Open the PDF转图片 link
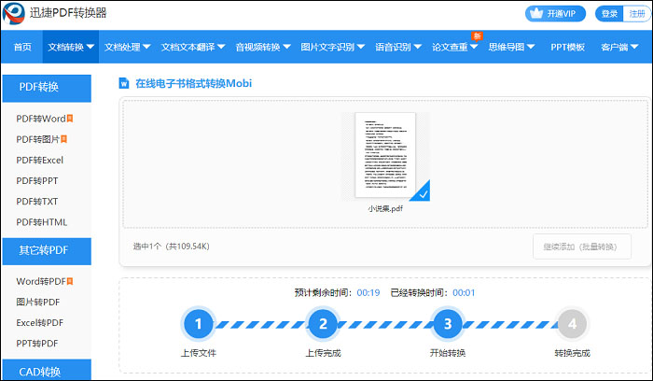This screenshot has height=381, width=653. pyautogui.click(x=38, y=139)
